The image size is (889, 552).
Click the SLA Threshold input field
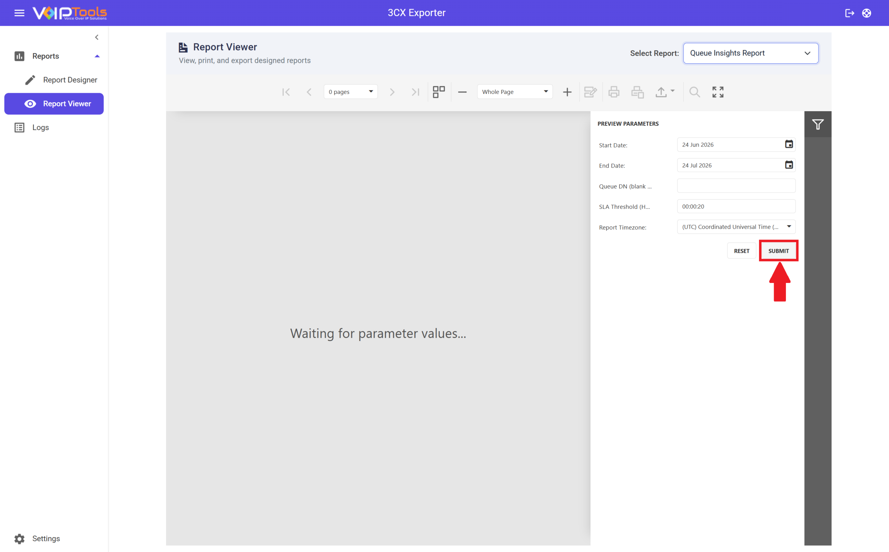pyautogui.click(x=736, y=206)
